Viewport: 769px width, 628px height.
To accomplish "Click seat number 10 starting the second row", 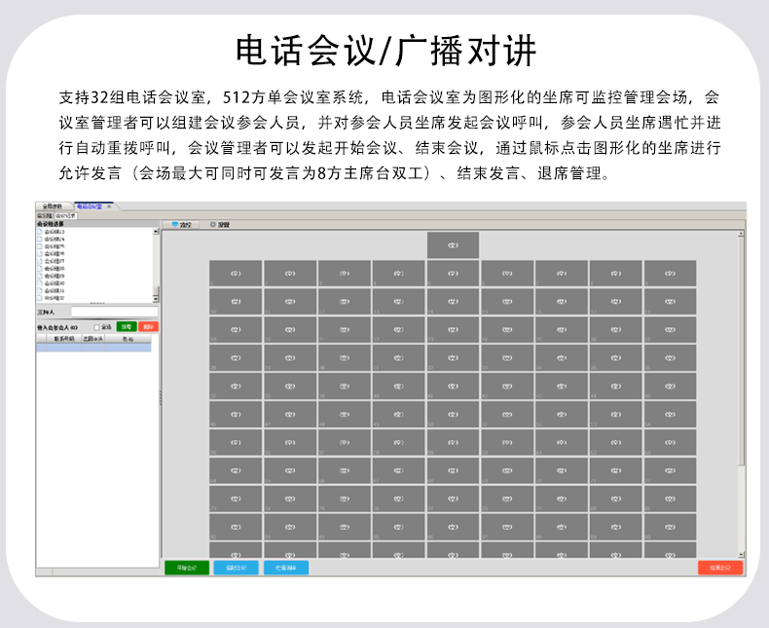I will click(236, 302).
